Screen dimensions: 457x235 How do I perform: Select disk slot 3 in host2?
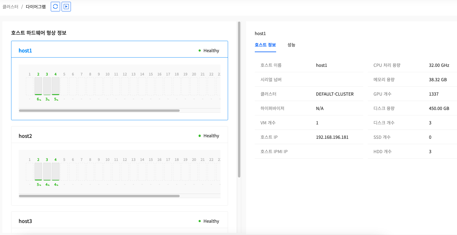click(47, 171)
